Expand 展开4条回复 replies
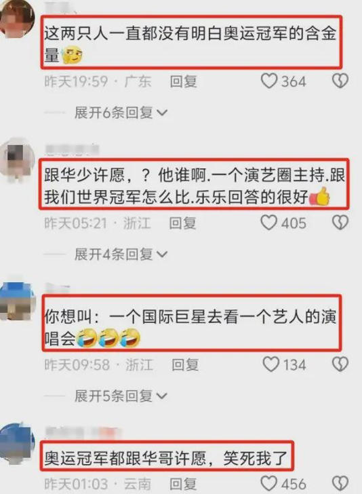Viewport: 362px width, 494px height. pos(121,254)
